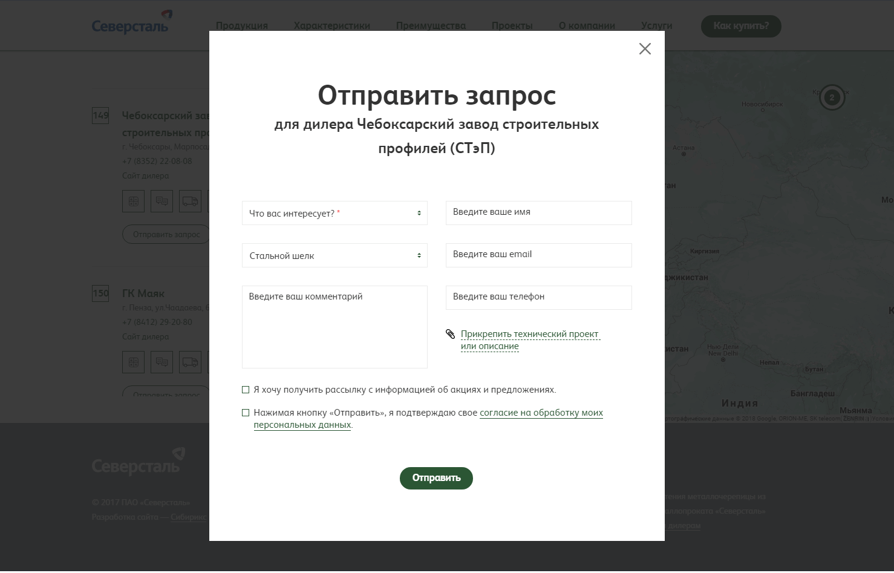Click phone number +7 (8412) 29-20-80
Image resolution: width=894 pixels, height=573 pixels.
coord(157,322)
